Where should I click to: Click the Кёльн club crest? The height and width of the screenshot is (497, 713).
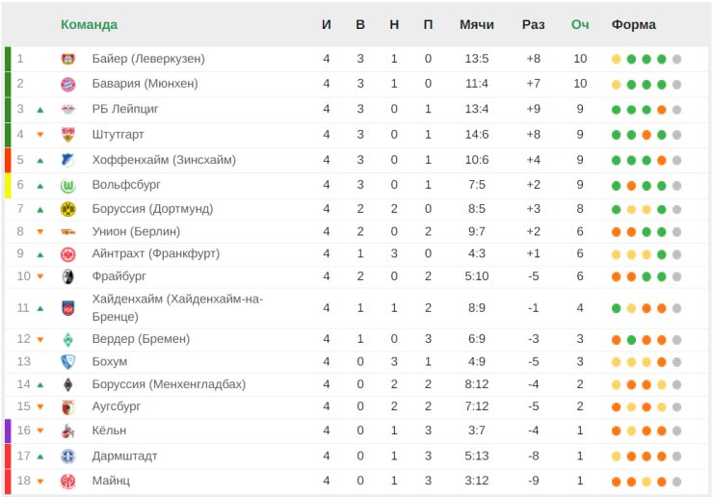coord(67,431)
